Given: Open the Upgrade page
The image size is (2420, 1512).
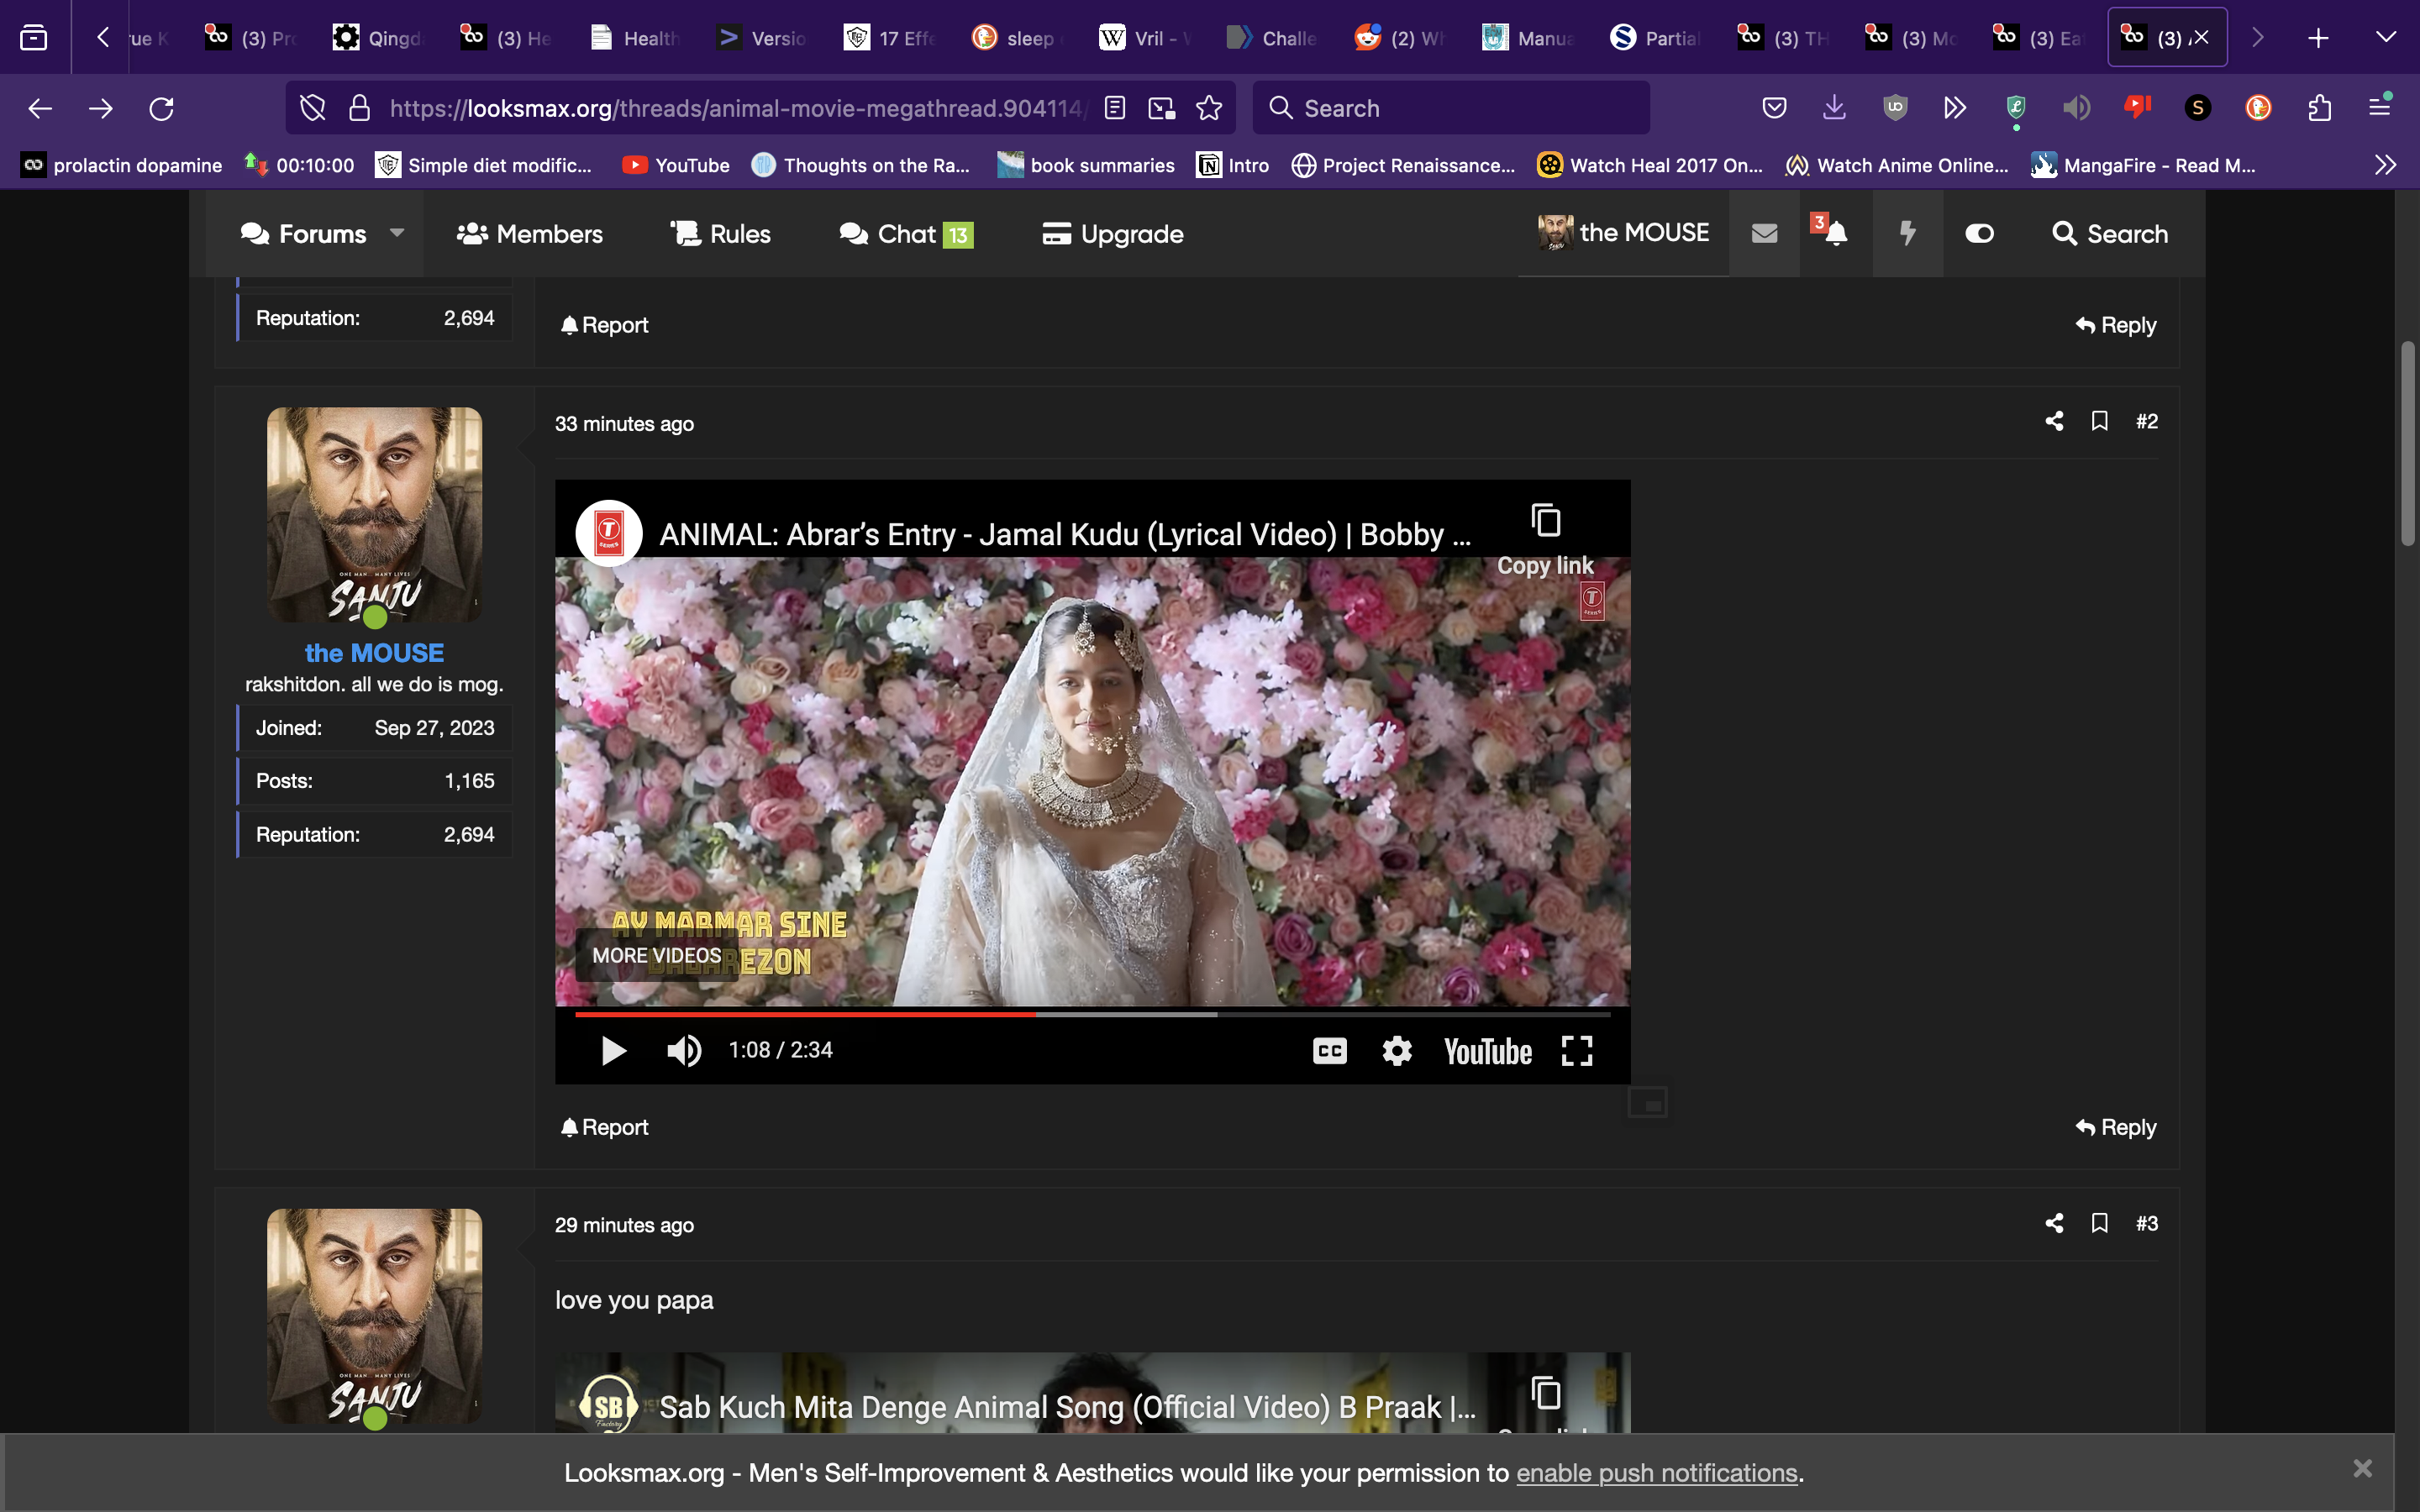Looking at the screenshot, I should tap(1113, 234).
